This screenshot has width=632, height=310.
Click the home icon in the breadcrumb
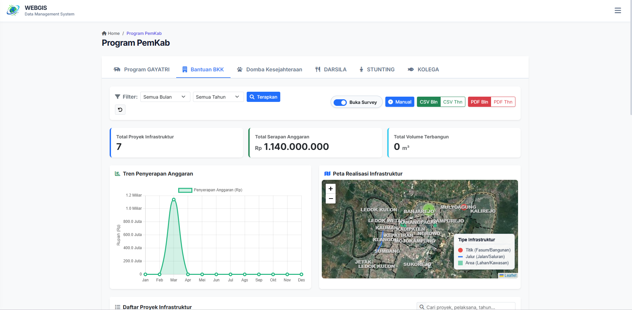tap(104, 33)
